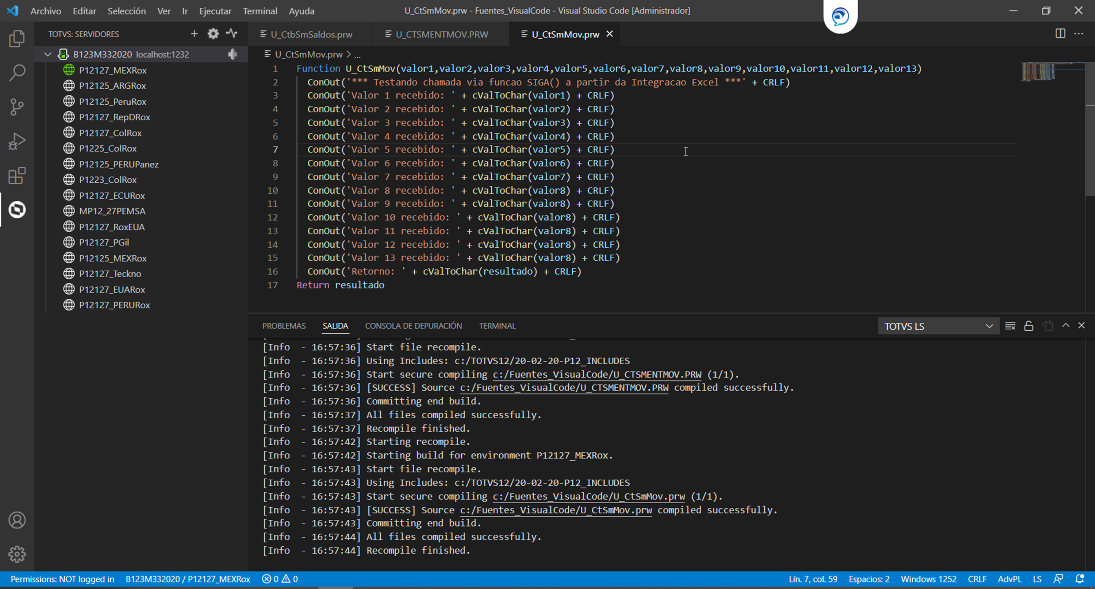Open Run and Debug view
The height and width of the screenshot is (589, 1095).
(x=17, y=142)
